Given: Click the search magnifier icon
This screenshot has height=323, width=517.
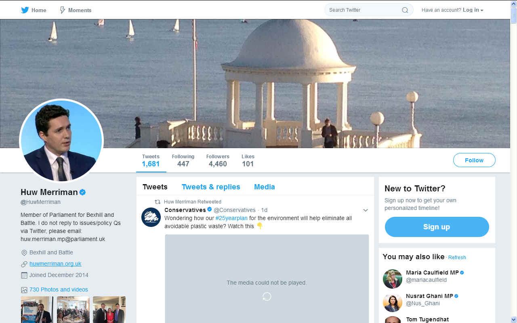Looking at the screenshot, I should pos(405,10).
